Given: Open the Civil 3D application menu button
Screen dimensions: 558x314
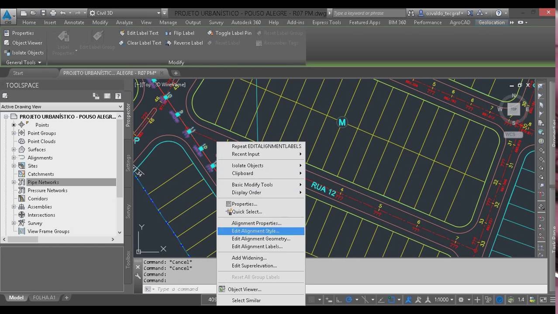Looking at the screenshot, I should (x=7, y=17).
